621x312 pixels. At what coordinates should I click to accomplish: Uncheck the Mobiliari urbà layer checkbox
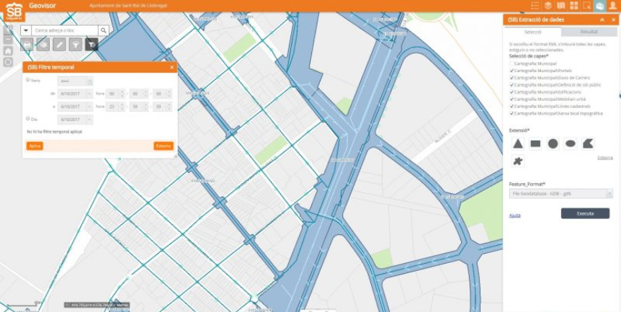[511, 99]
